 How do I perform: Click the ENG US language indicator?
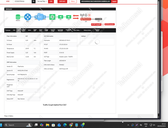[146, 125]
